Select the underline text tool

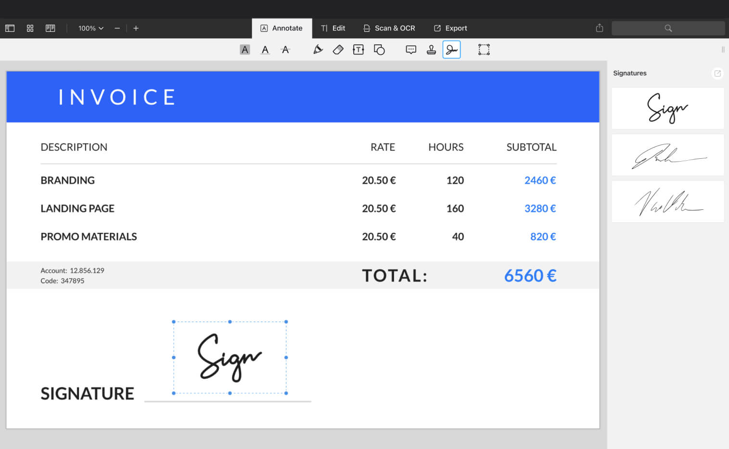pyautogui.click(x=265, y=50)
